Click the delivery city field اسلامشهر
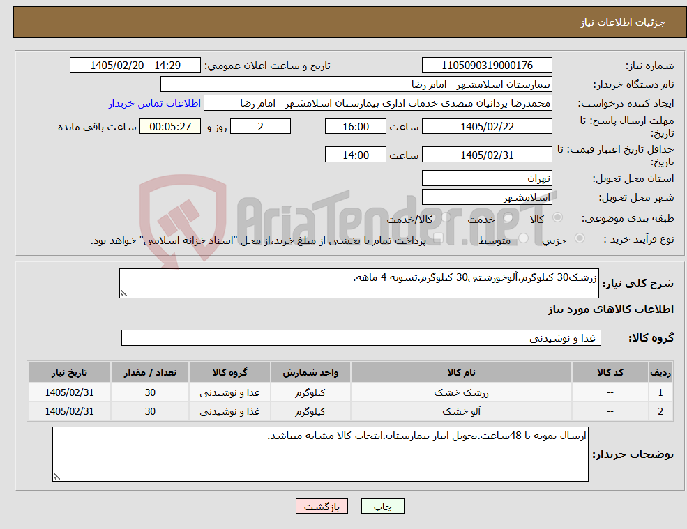Screen dimensions: 687x529 click(x=487, y=197)
